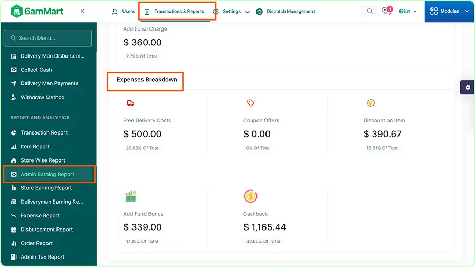This screenshot has width=475, height=267.
Task: Click the Collect Cash icon
Action: pyautogui.click(x=14, y=70)
